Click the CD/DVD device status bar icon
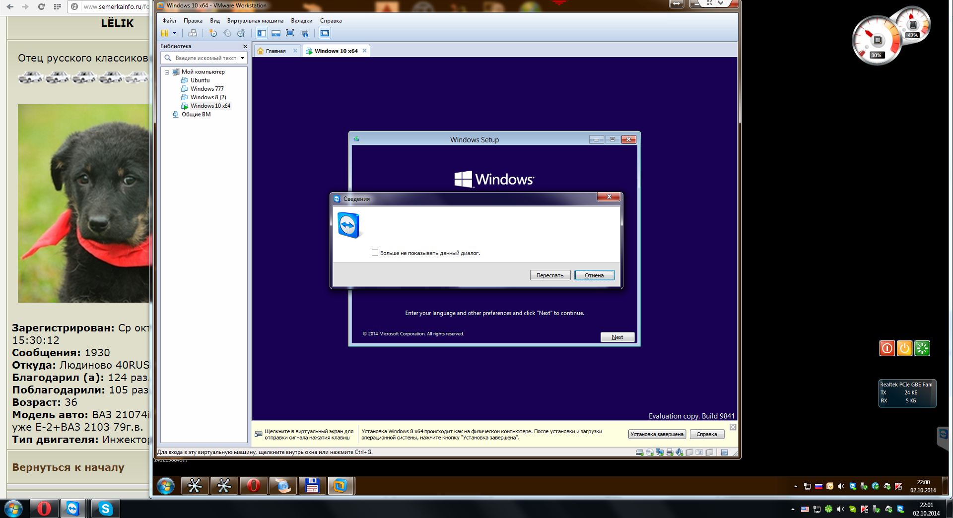The width and height of the screenshot is (953, 518). point(649,452)
